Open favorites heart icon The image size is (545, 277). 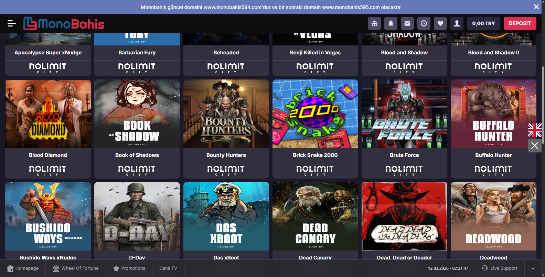(440, 23)
